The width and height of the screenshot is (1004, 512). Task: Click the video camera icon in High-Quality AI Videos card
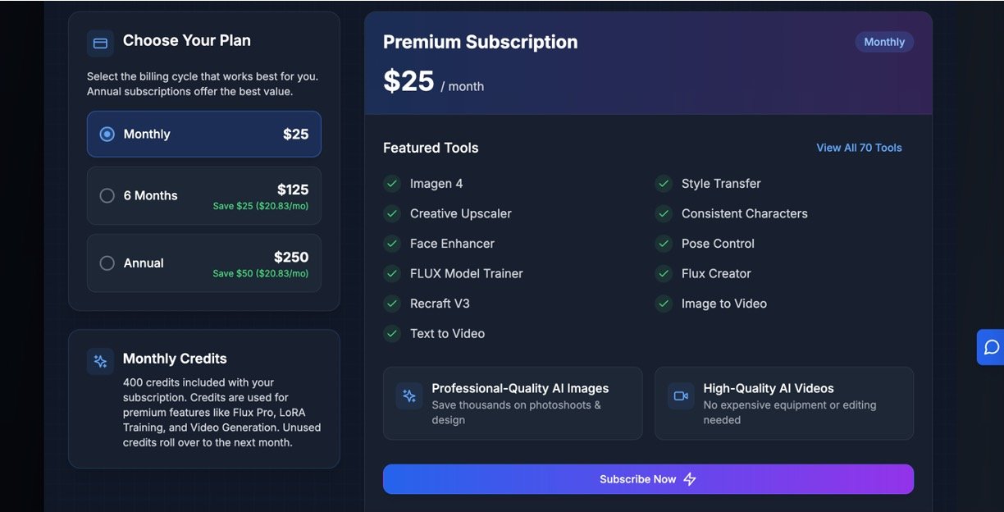(x=680, y=395)
